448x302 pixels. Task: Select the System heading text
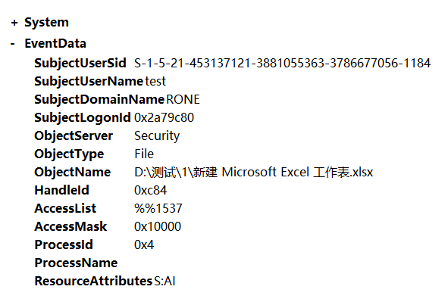tap(46, 22)
